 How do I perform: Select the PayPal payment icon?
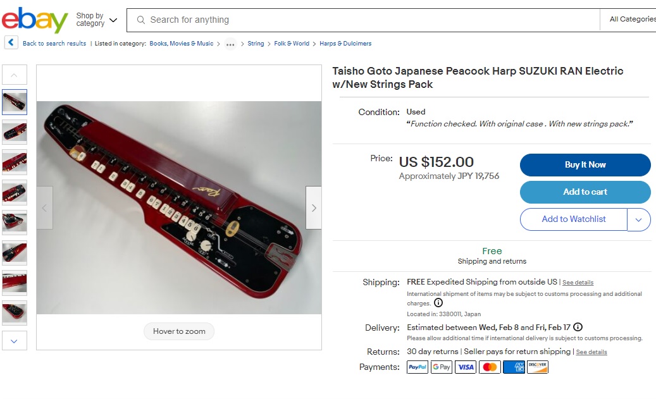pyautogui.click(x=418, y=367)
